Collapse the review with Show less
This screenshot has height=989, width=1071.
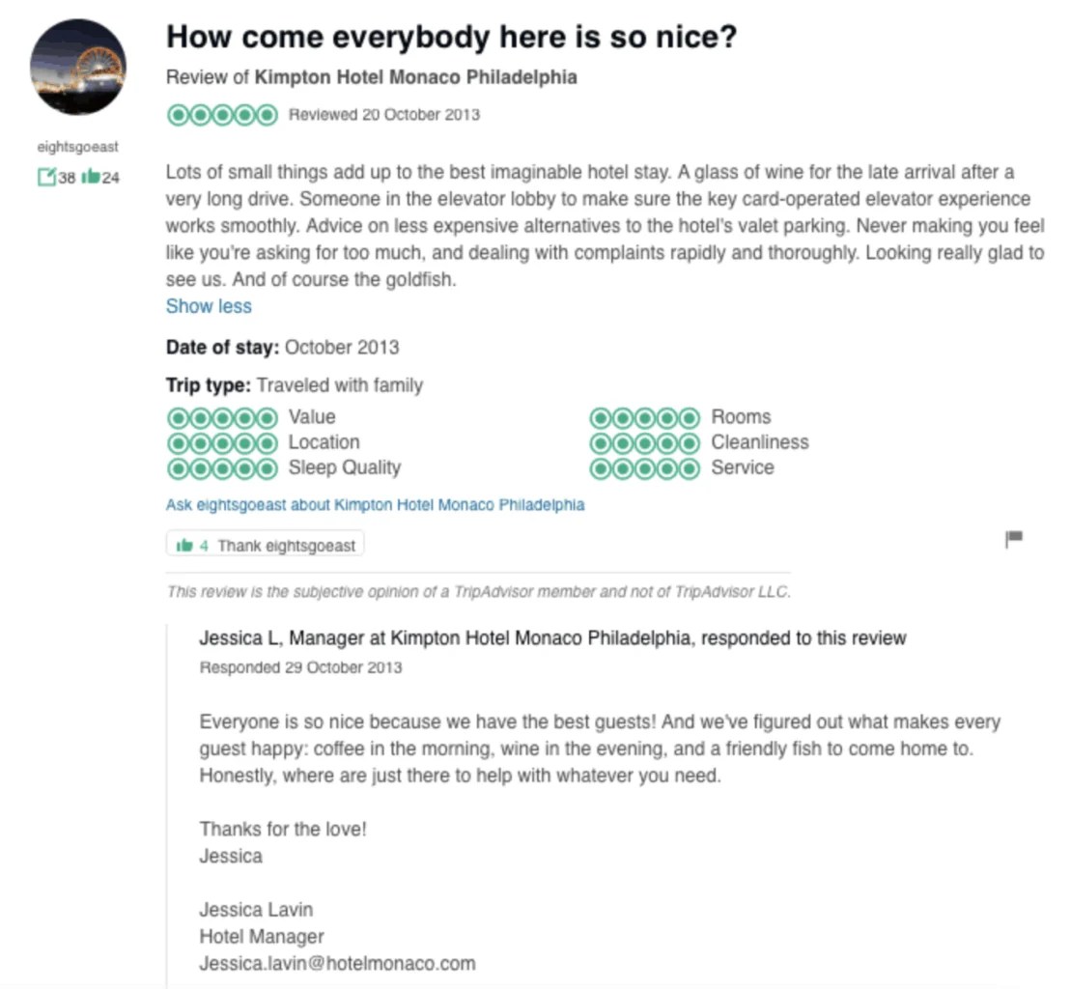tap(208, 306)
